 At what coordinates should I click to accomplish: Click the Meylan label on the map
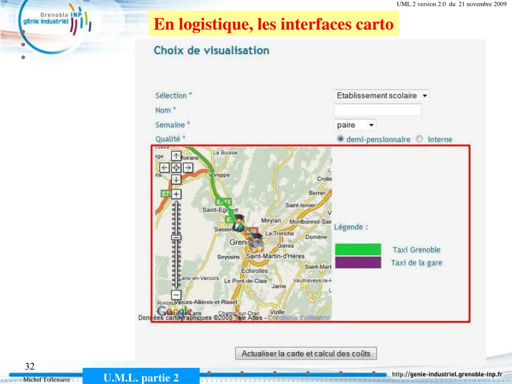coord(270,220)
